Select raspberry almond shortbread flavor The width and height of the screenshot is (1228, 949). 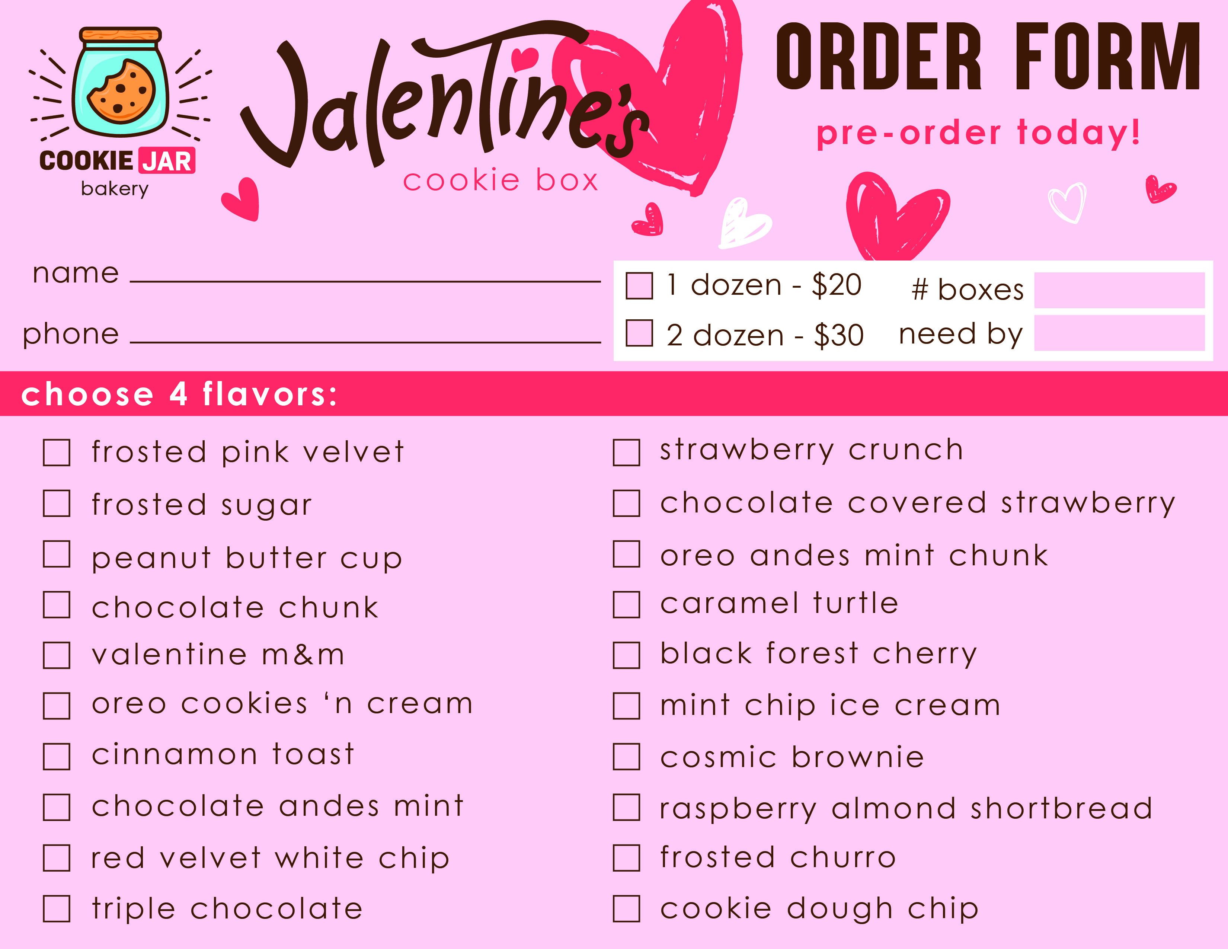pos(626,807)
